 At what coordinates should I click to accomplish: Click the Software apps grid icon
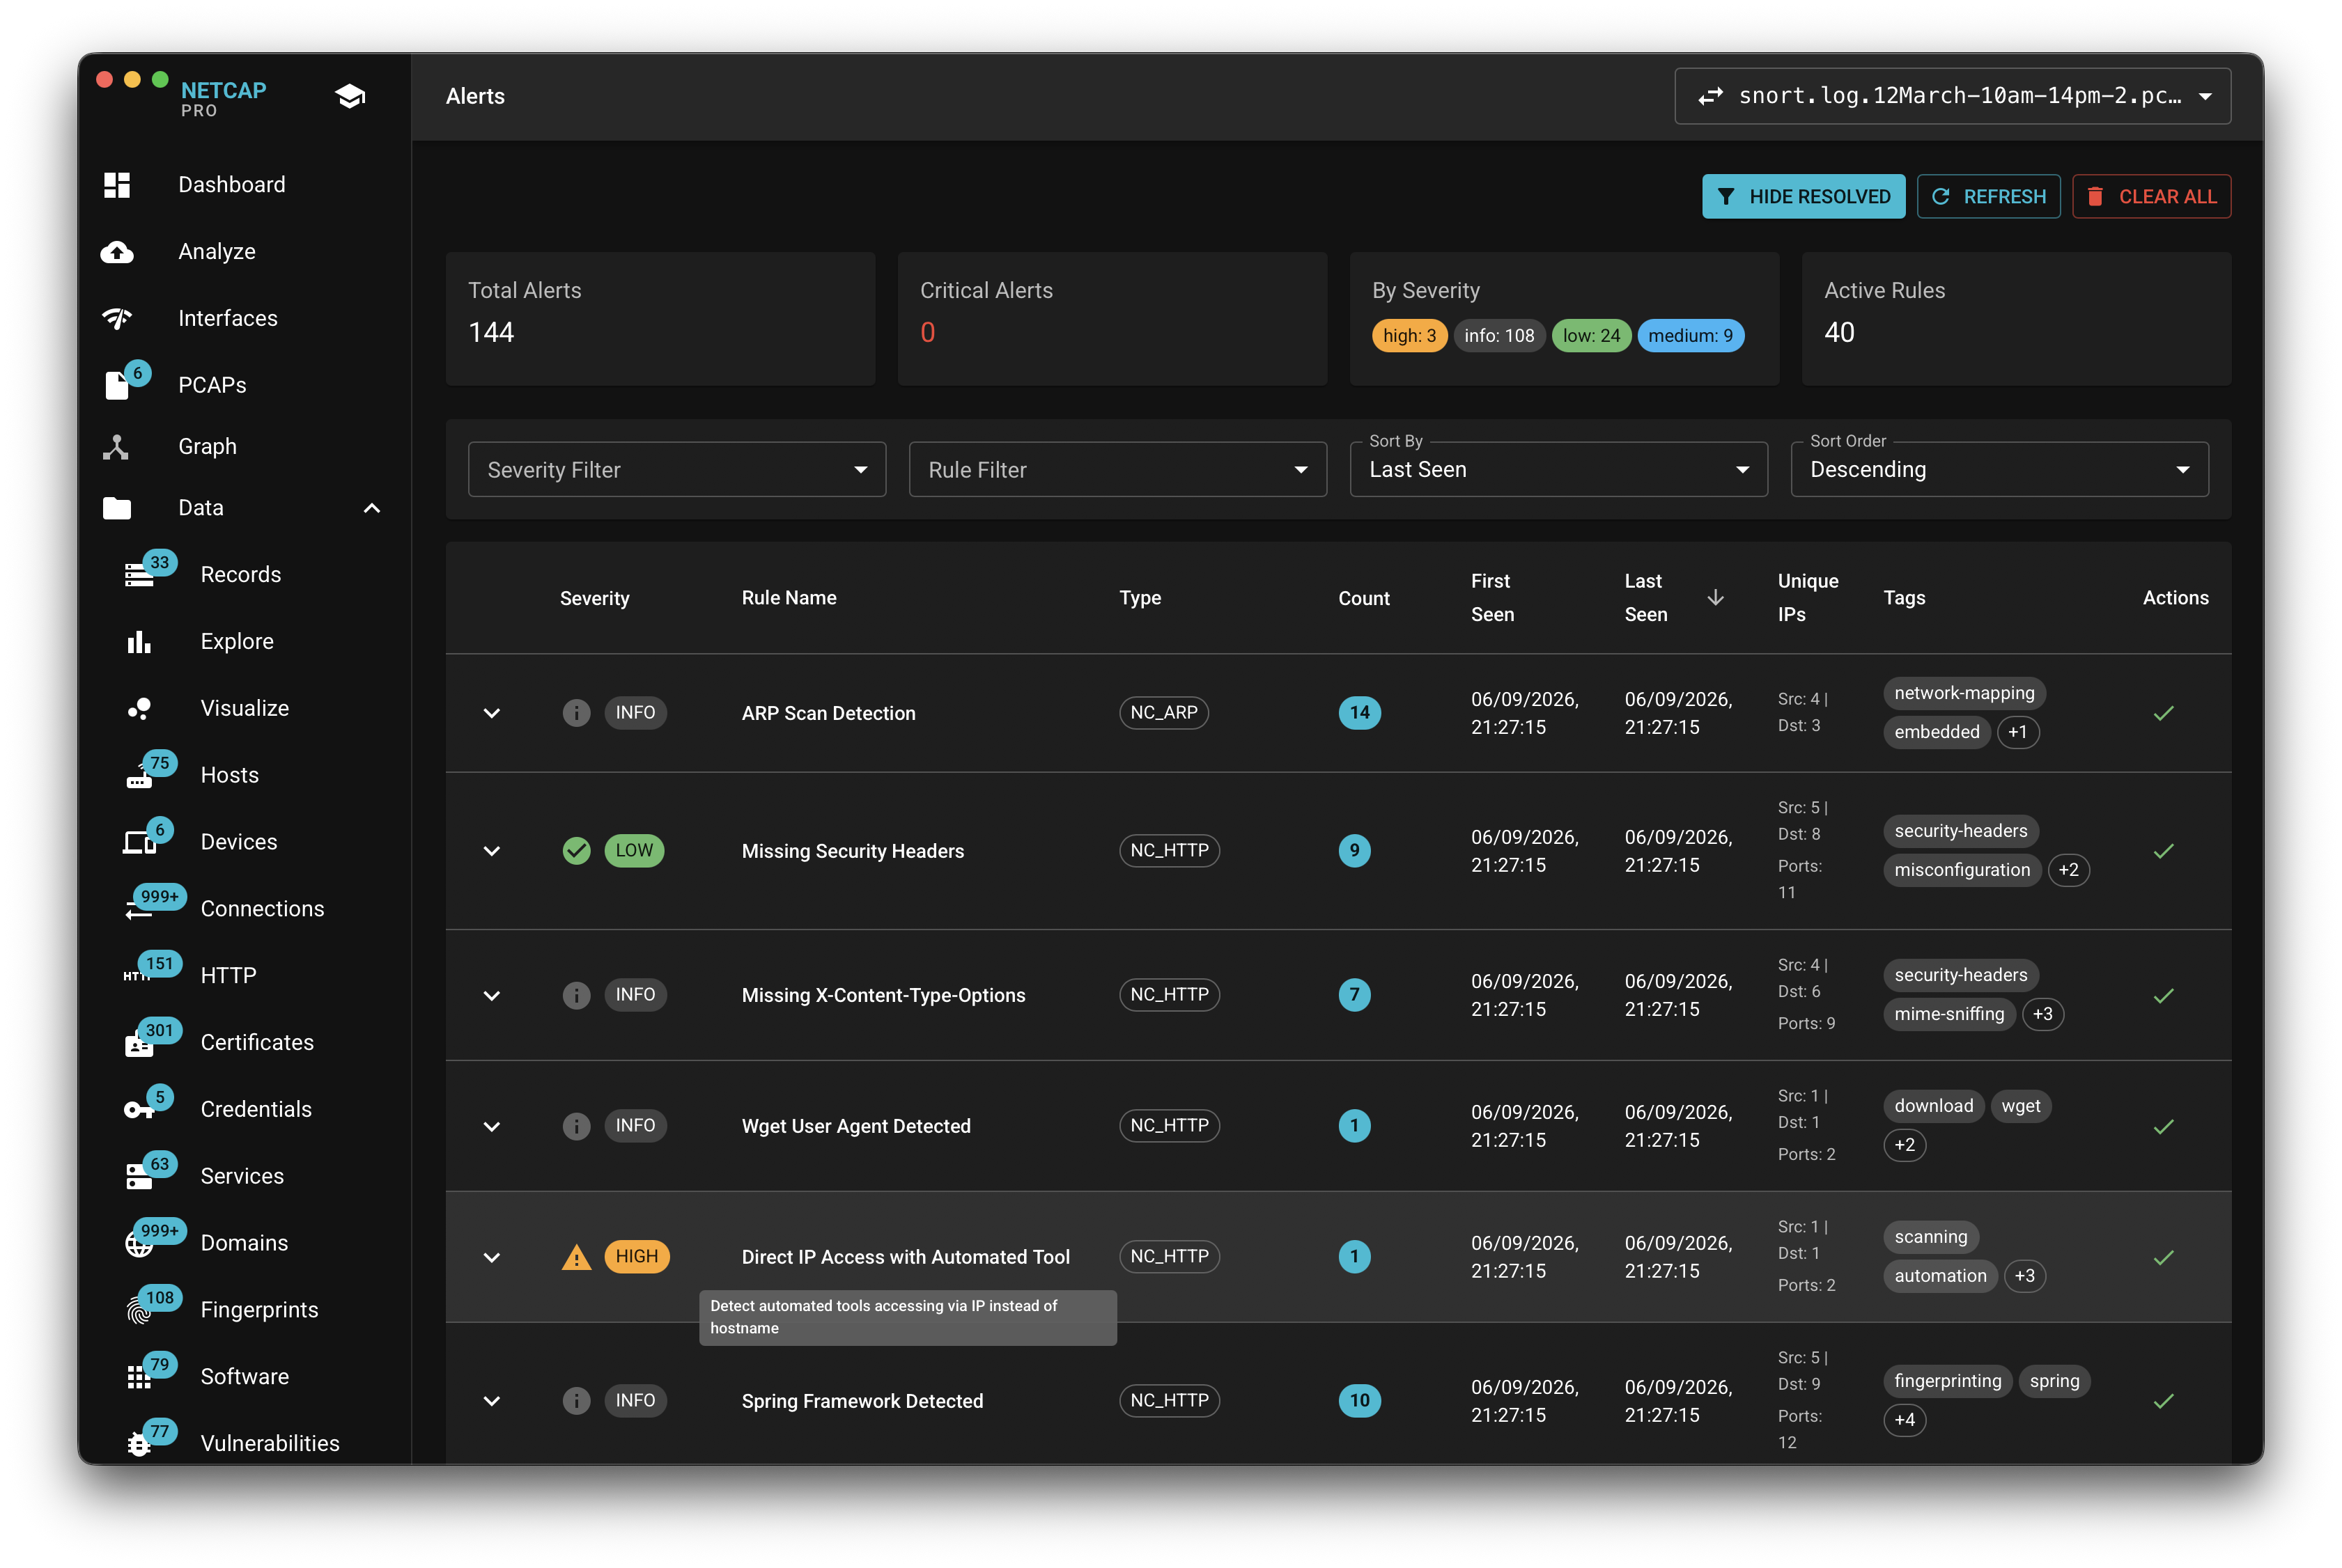pyautogui.click(x=138, y=1378)
